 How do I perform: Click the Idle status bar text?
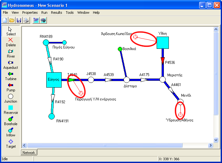pos(5,159)
